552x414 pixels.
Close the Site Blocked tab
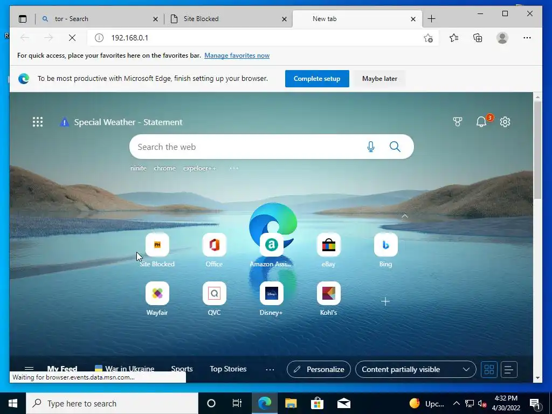click(x=285, y=19)
